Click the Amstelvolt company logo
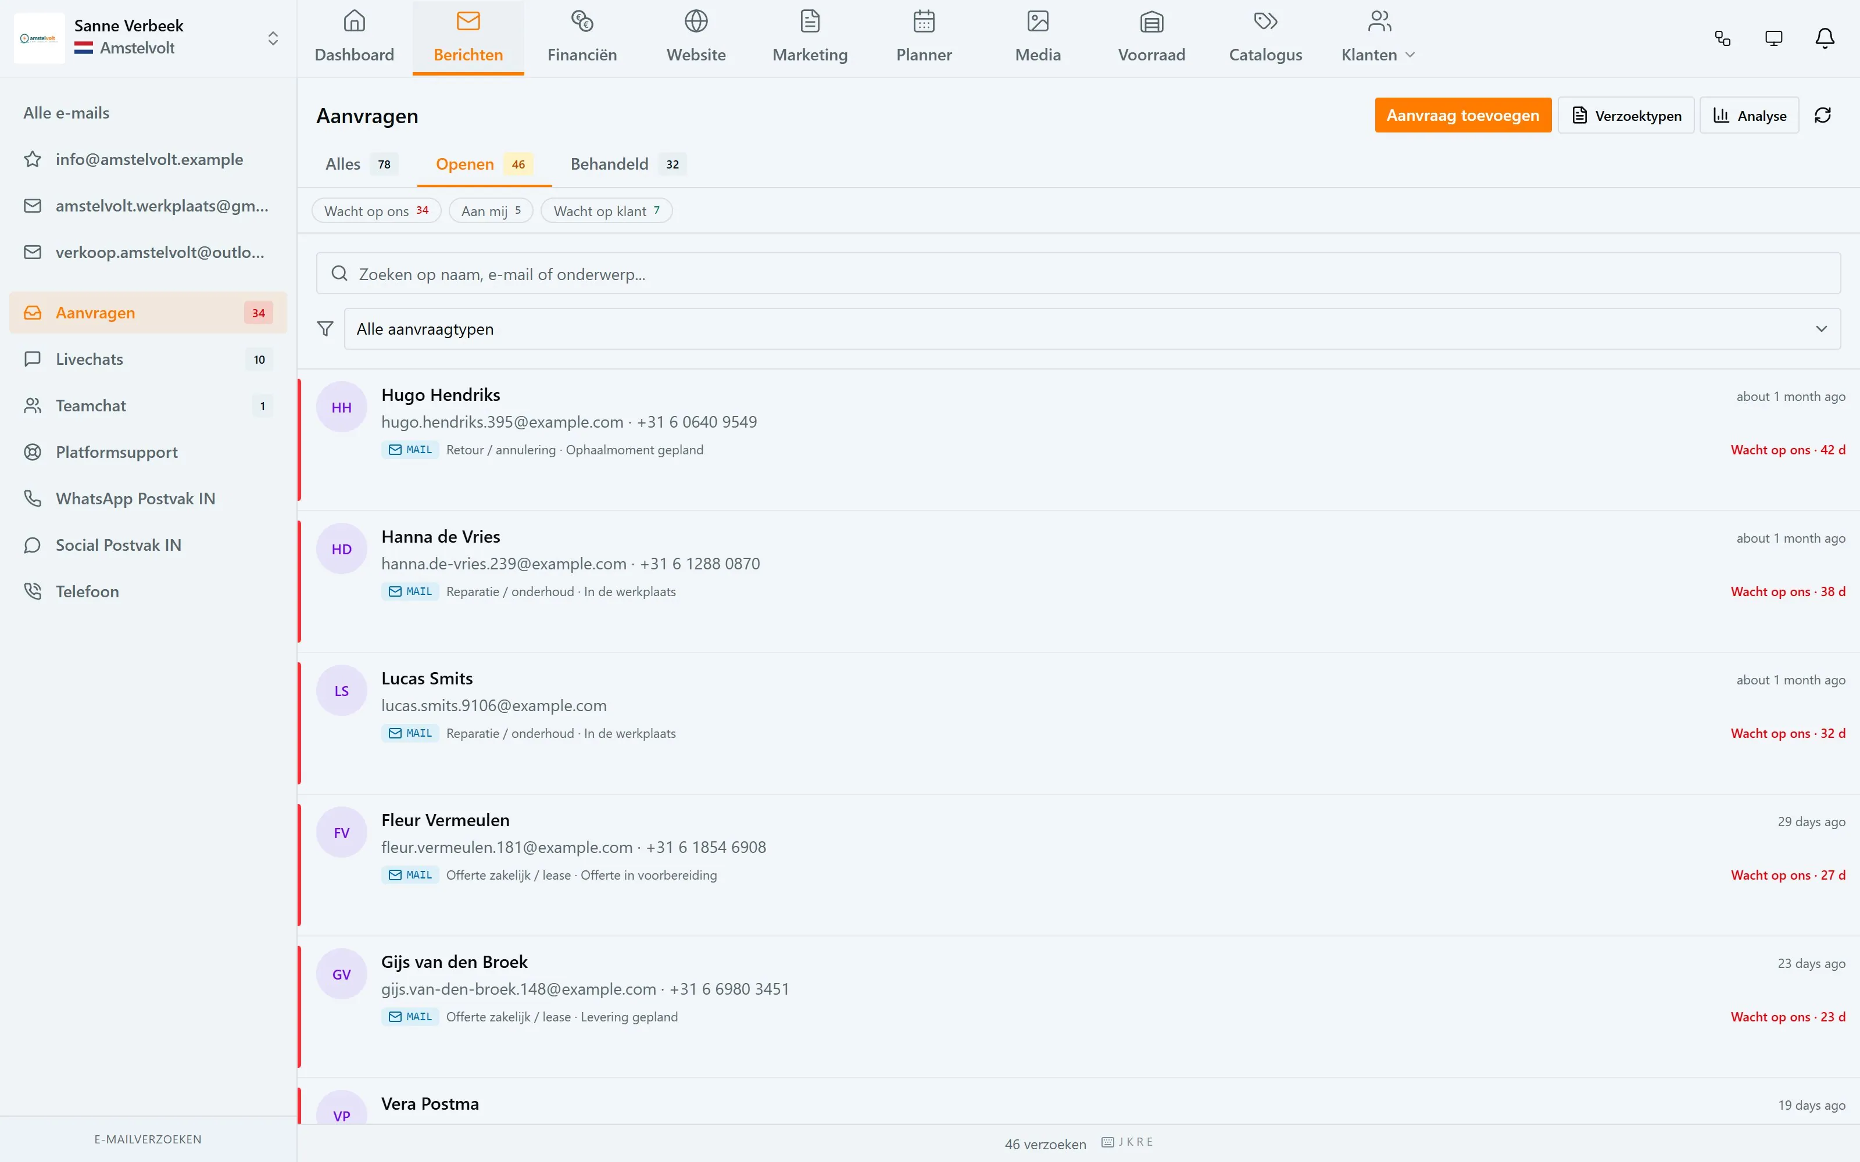Viewport: 1860px width, 1162px height. coord(39,38)
